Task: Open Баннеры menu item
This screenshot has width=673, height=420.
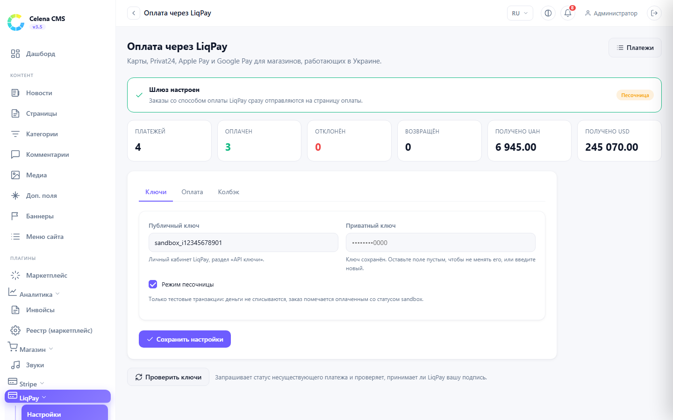Action: coord(57,216)
